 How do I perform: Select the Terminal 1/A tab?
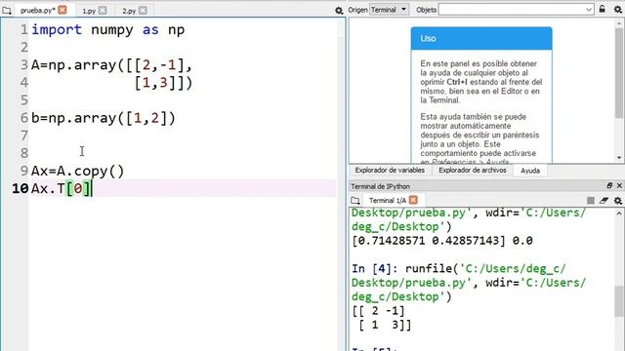click(387, 200)
